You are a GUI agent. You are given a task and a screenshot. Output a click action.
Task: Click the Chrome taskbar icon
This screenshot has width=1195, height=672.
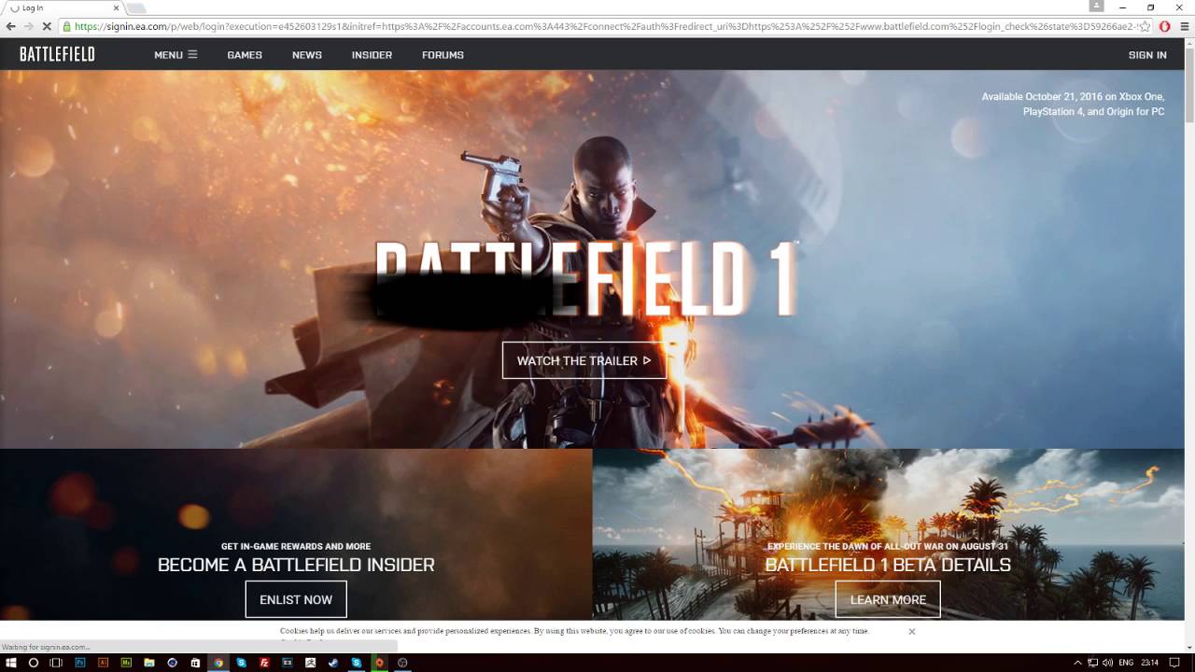click(x=218, y=663)
